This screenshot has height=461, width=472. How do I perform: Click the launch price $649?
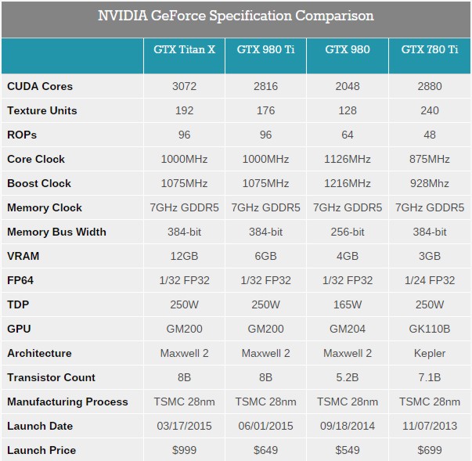click(265, 450)
